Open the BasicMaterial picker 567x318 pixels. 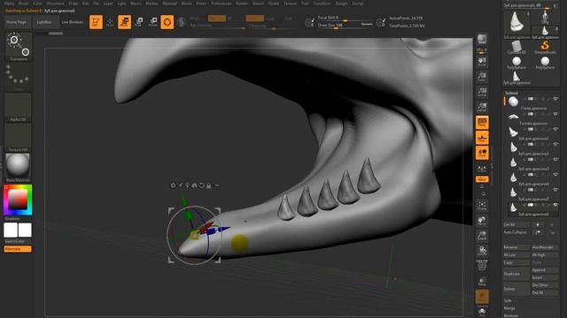pos(18,168)
